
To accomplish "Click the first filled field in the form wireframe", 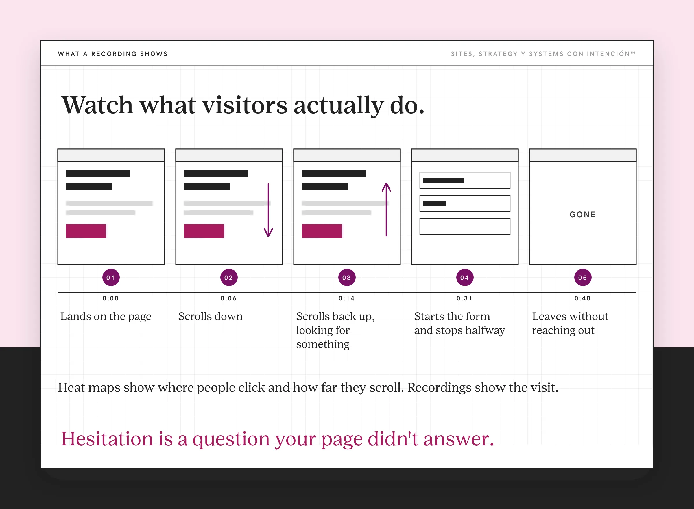I will pyautogui.click(x=465, y=180).
